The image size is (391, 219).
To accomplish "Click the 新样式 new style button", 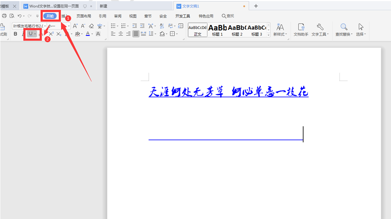I will coord(280,30).
